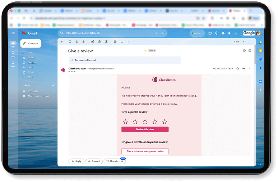Open the Meet section in sidebar
Image resolution: width=278 pixels, height=182 pixels.
[x=13, y=64]
